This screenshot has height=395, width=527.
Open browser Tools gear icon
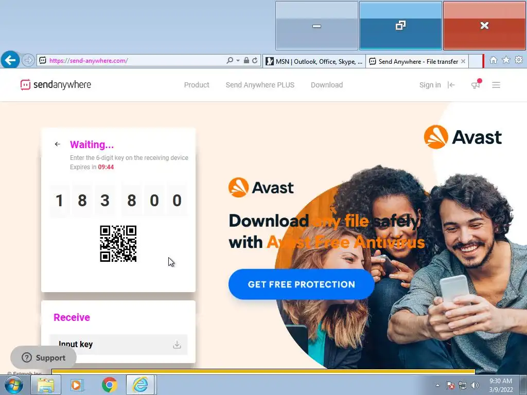(x=519, y=60)
